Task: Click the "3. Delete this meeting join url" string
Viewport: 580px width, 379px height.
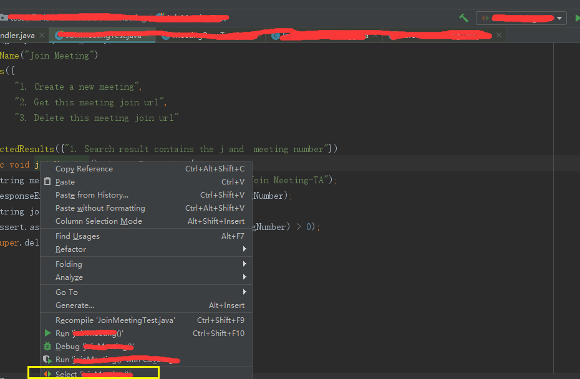Action: tap(97, 118)
